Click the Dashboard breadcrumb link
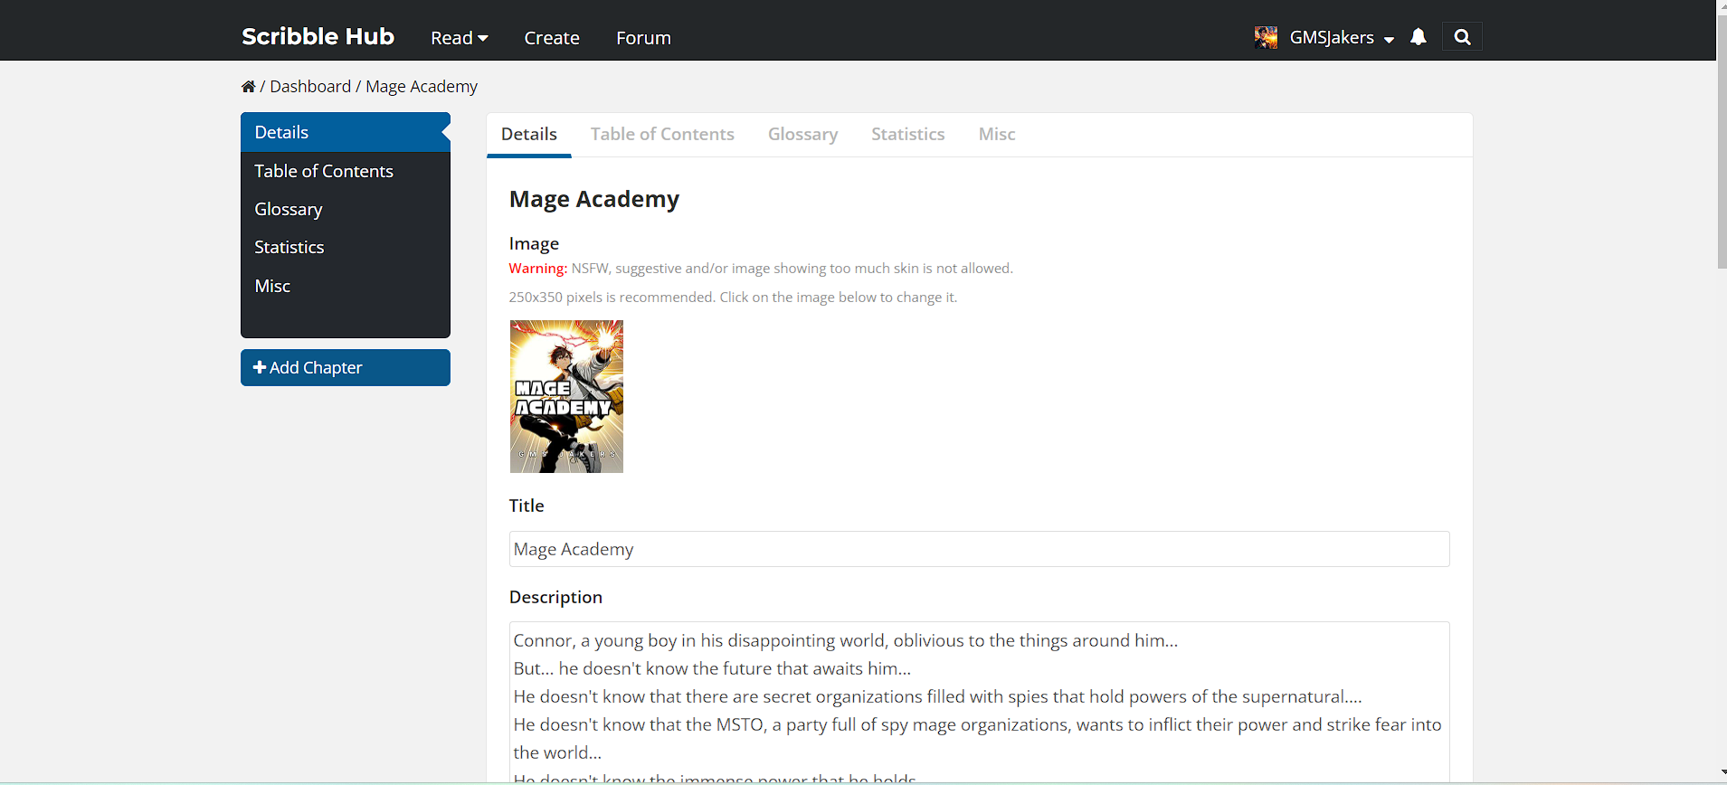Viewport: 1727px width, 785px height. (x=310, y=87)
